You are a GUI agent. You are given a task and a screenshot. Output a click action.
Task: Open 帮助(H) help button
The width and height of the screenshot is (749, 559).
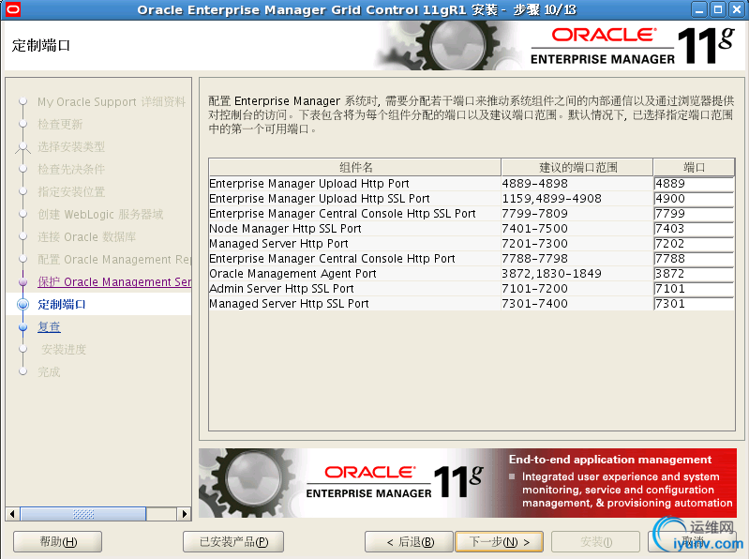pos(58,542)
